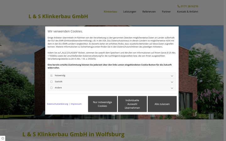Expand the Statistik row chevron
Image resolution: width=226 pixels, height=141 pixels.
tap(172, 82)
